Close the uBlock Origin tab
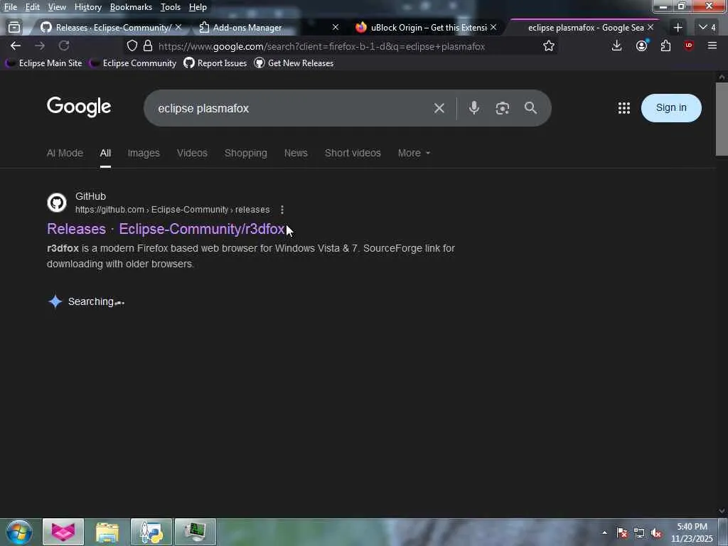Image resolution: width=728 pixels, height=546 pixels. pyautogui.click(x=493, y=28)
